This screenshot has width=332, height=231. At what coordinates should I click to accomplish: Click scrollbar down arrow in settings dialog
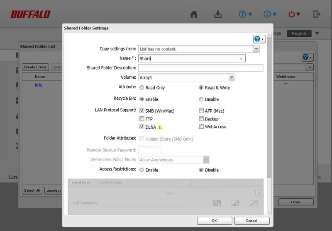tap(269, 213)
